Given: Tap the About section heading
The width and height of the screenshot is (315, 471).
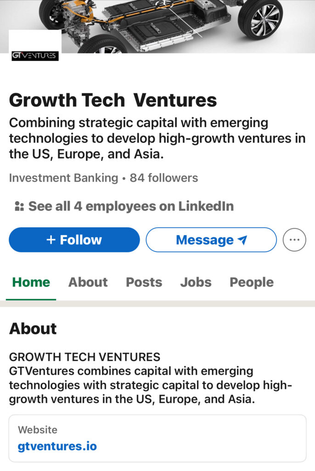Looking at the screenshot, I should tap(33, 328).
